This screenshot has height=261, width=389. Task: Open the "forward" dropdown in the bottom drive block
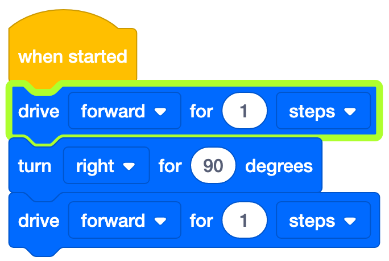(x=114, y=221)
